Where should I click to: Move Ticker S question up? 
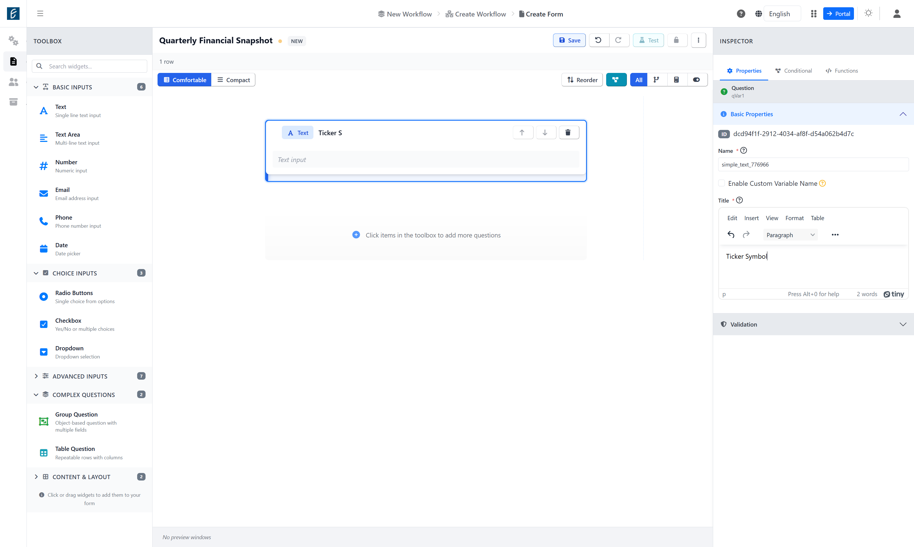(x=522, y=133)
